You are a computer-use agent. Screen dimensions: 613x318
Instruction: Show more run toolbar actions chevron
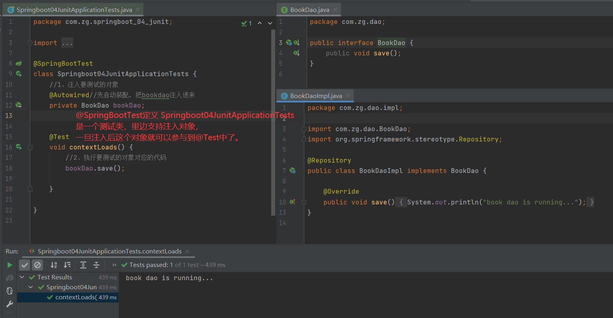coord(114,265)
